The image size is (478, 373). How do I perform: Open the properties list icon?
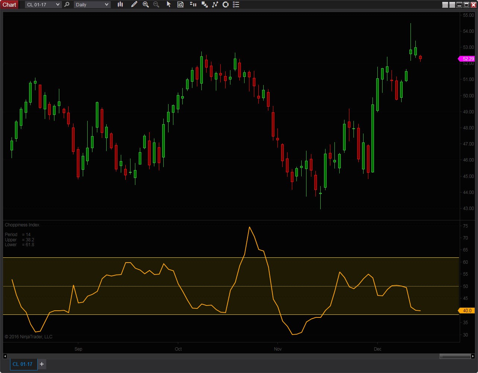point(236,4)
